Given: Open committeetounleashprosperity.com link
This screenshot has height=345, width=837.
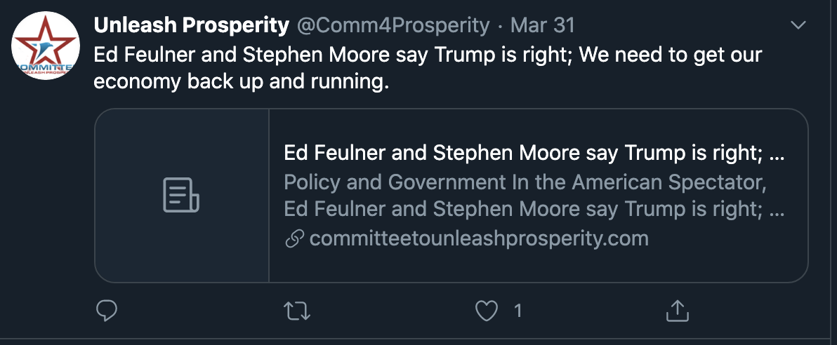Looking at the screenshot, I should [x=479, y=238].
